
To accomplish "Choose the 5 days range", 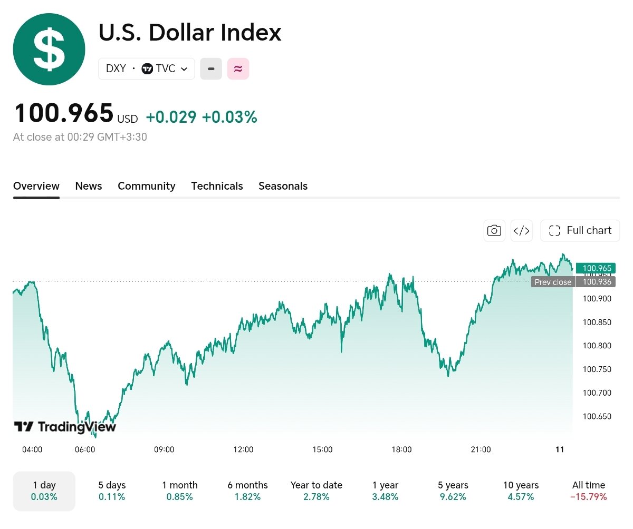I will [x=112, y=491].
